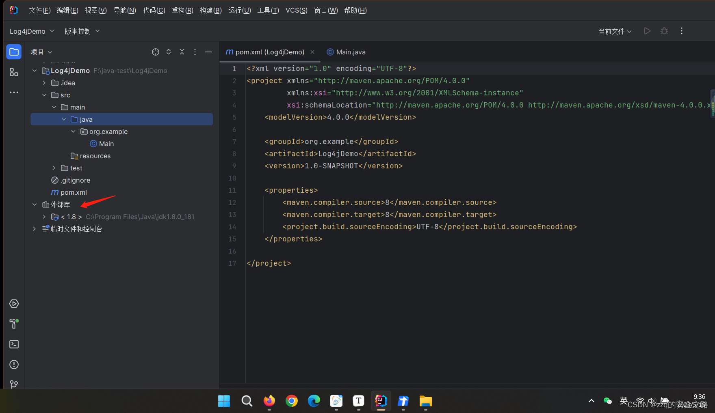
Task: Open the 文件(F) menu
Action: click(x=40, y=10)
